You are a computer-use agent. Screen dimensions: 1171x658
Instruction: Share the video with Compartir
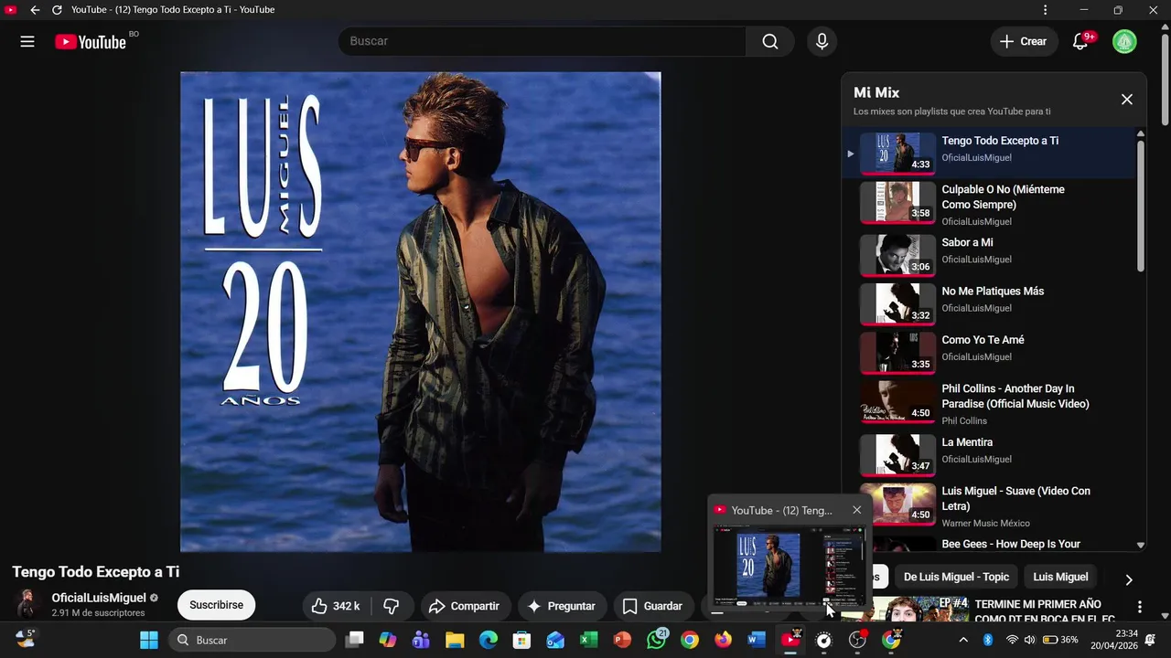(x=464, y=606)
